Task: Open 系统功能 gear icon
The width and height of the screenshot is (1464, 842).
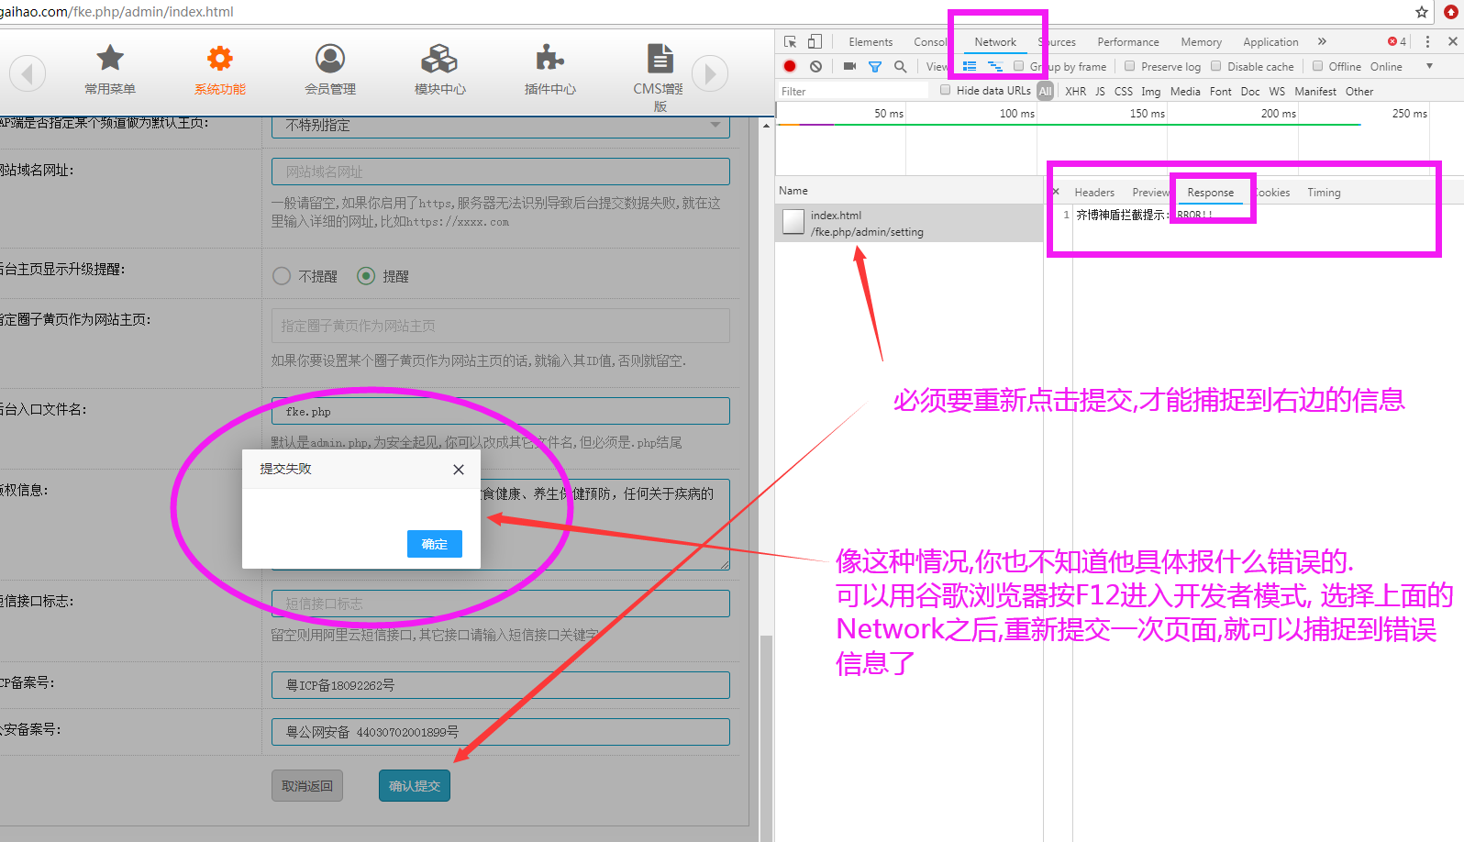Action: 219,59
